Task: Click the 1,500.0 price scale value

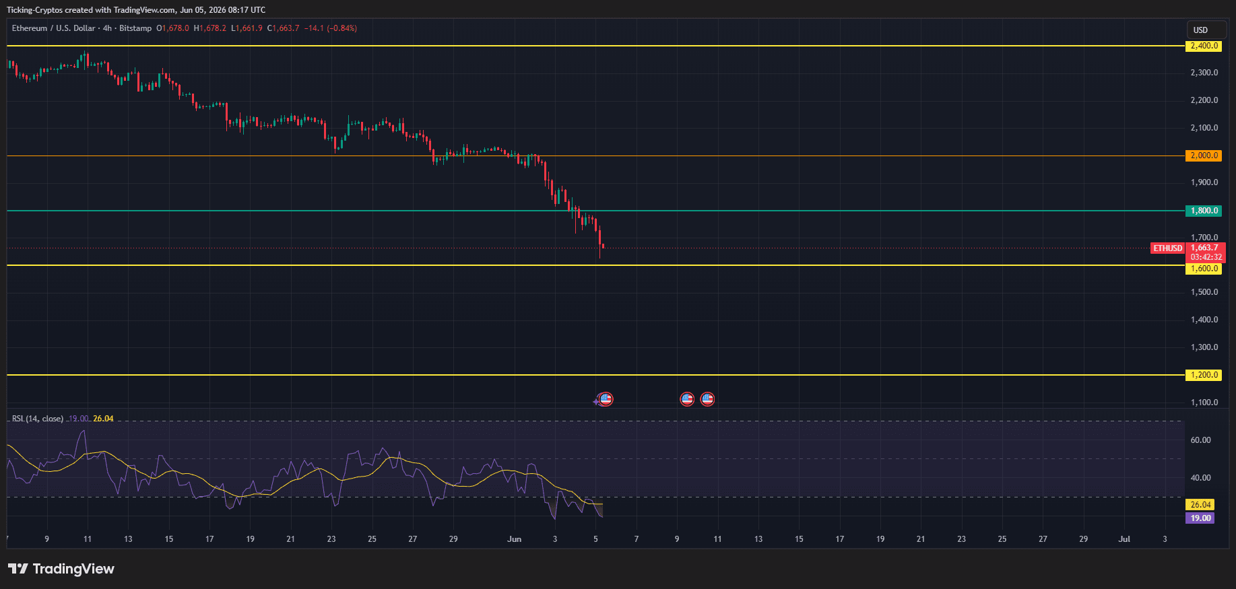Action: (x=1204, y=292)
